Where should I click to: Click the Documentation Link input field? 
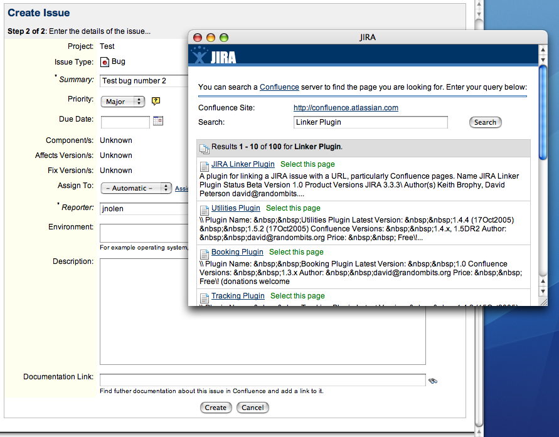pyautogui.click(x=262, y=380)
